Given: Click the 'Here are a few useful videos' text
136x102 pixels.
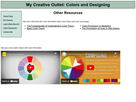Looking at the screenshot, I should 21,48.
